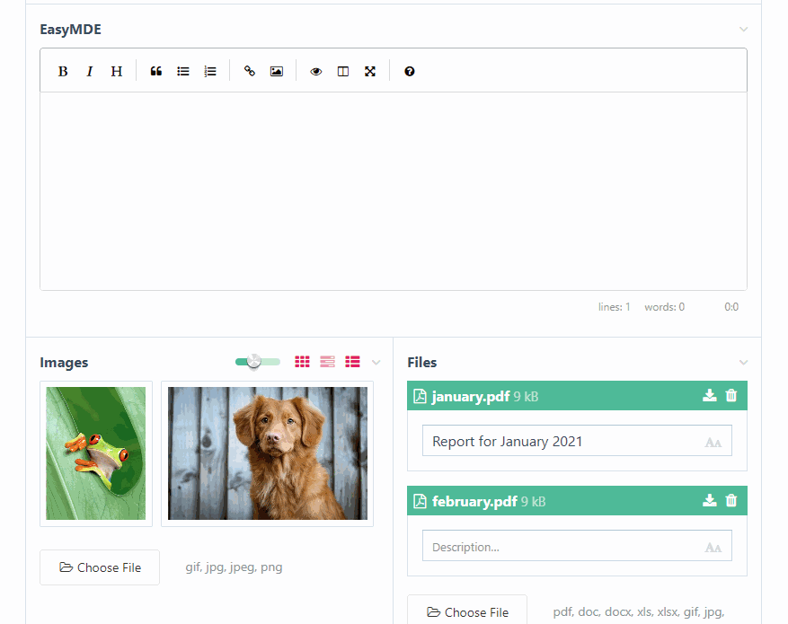Viewport: 788px width, 624px height.
Task: Insert an image in the editor
Action: coord(277,71)
